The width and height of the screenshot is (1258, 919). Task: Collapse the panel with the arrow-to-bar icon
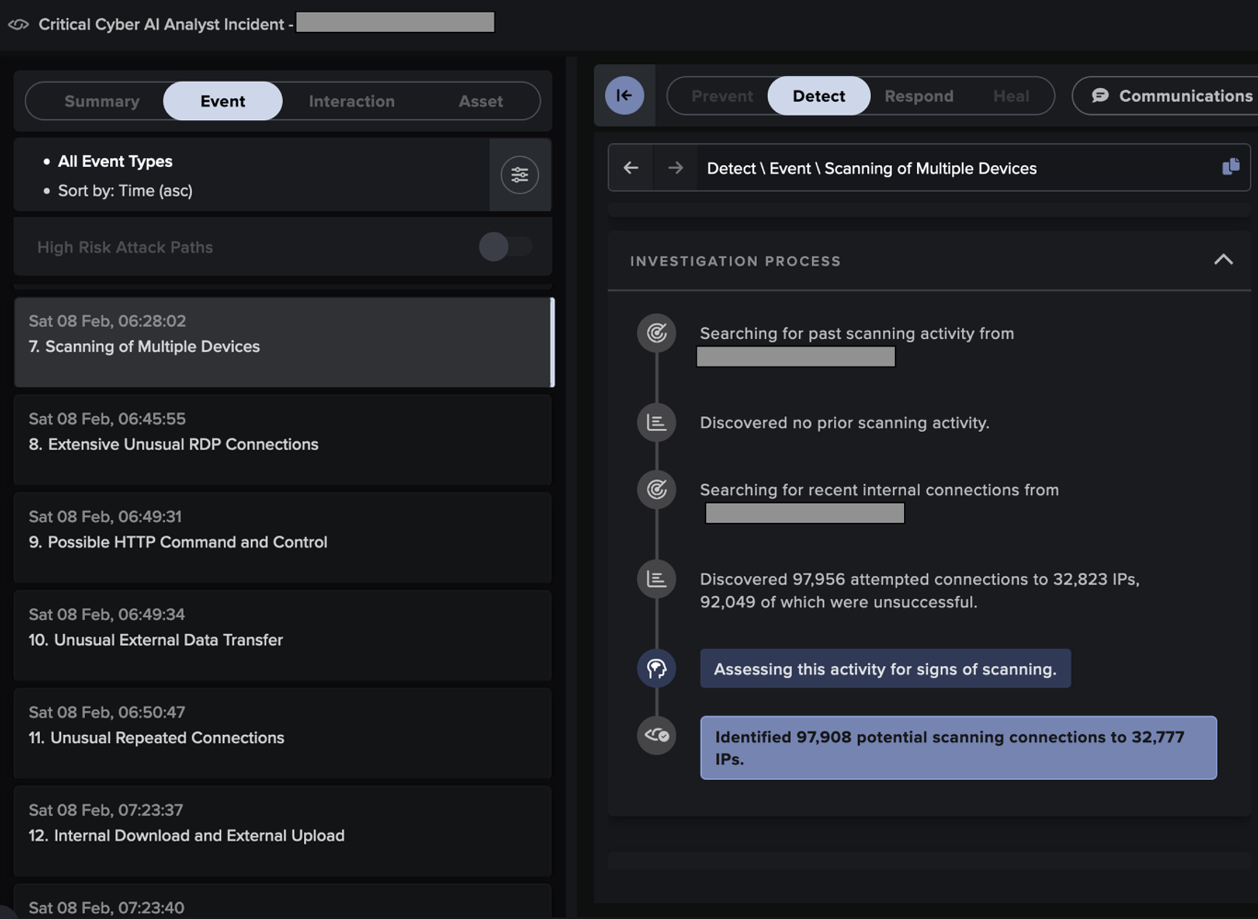[624, 95]
